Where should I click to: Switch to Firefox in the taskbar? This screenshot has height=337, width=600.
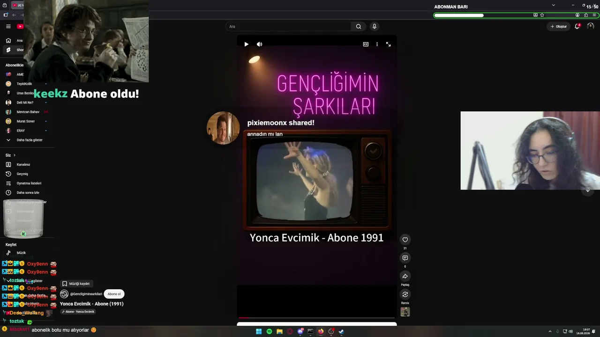321,331
